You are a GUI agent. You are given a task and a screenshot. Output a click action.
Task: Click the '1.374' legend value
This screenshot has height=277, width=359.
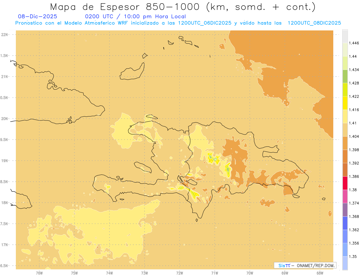(354, 203)
